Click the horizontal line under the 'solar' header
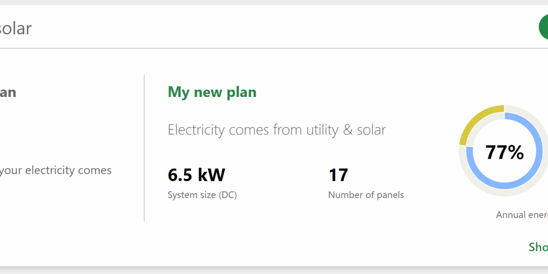The width and height of the screenshot is (548, 274). pos(274,48)
